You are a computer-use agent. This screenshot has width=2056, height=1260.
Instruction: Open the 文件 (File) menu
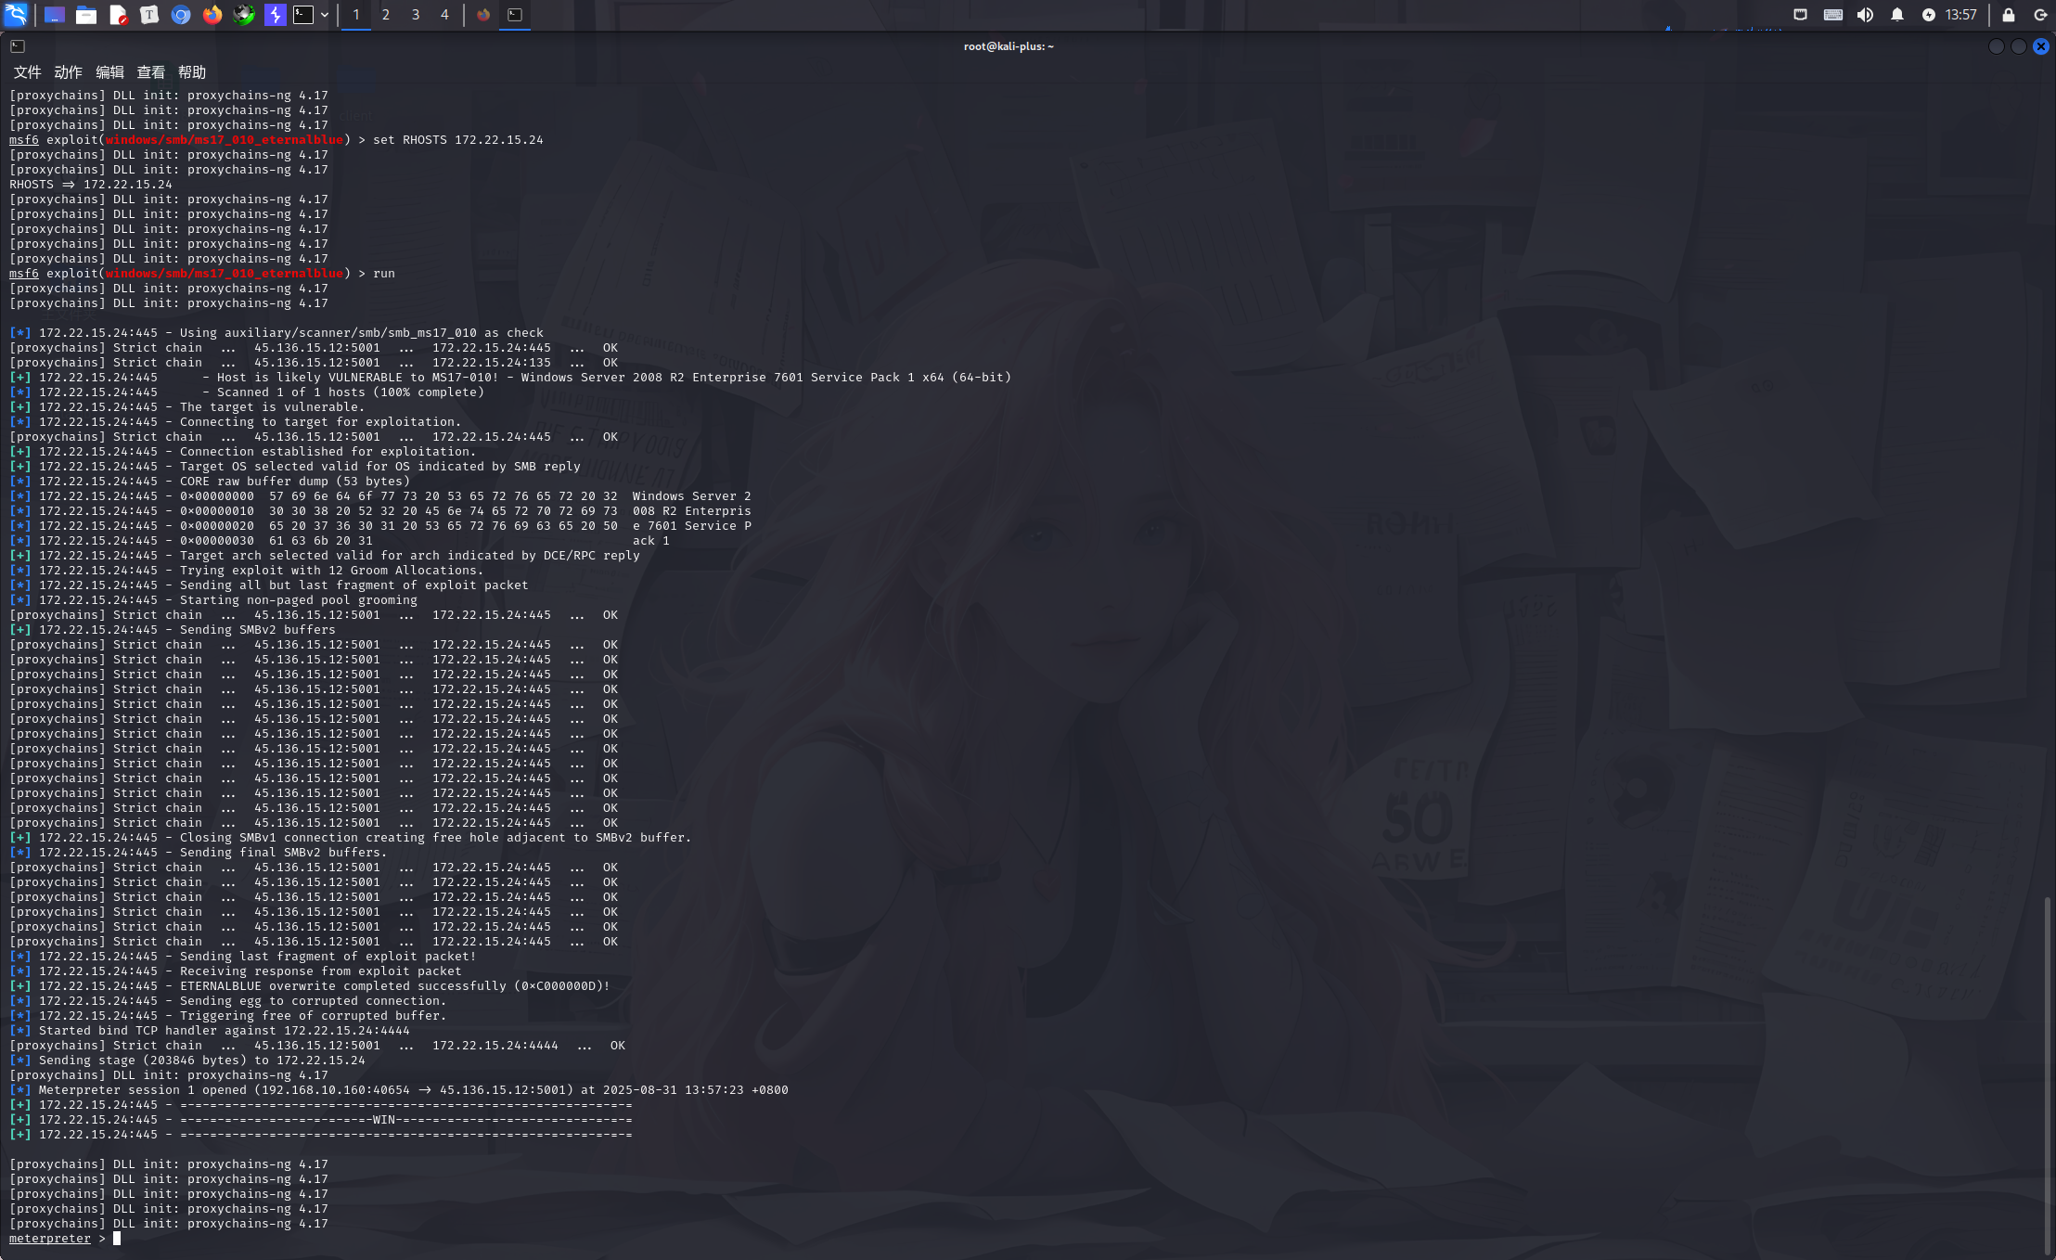(x=27, y=72)
